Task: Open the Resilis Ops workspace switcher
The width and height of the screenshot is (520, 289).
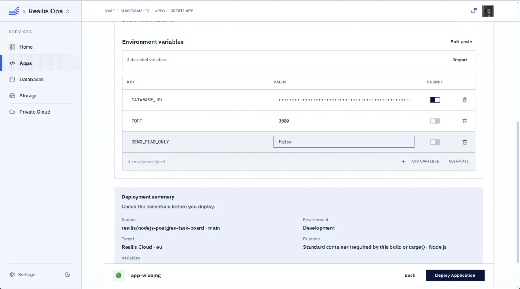Action: pos(49,11)
